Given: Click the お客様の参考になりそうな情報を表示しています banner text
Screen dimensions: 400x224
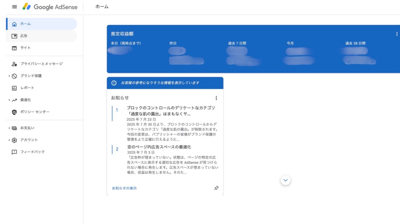Looking at the screenshot, I should (160, 83).
